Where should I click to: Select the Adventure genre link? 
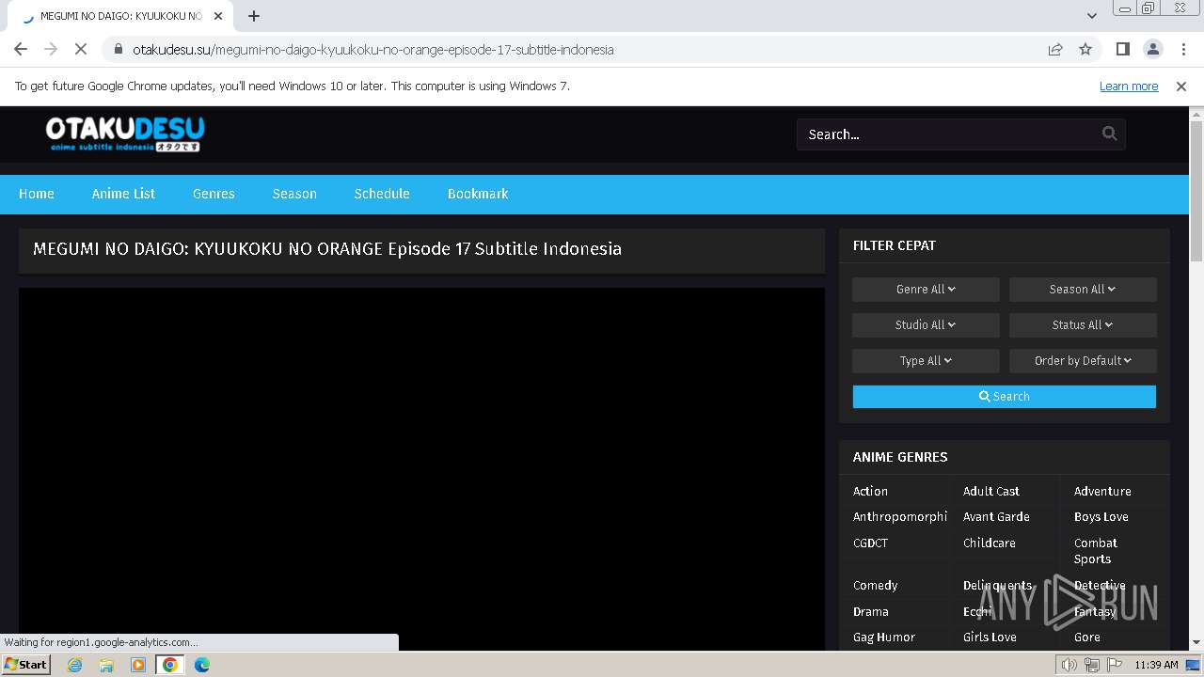[1102, 491]
